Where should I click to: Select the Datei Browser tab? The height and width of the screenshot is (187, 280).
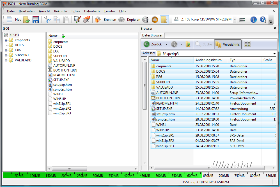coord(152,35)
